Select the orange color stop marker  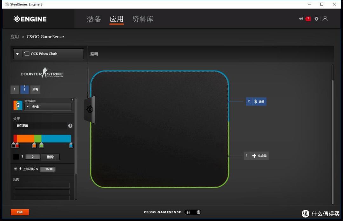pos(34,145)
